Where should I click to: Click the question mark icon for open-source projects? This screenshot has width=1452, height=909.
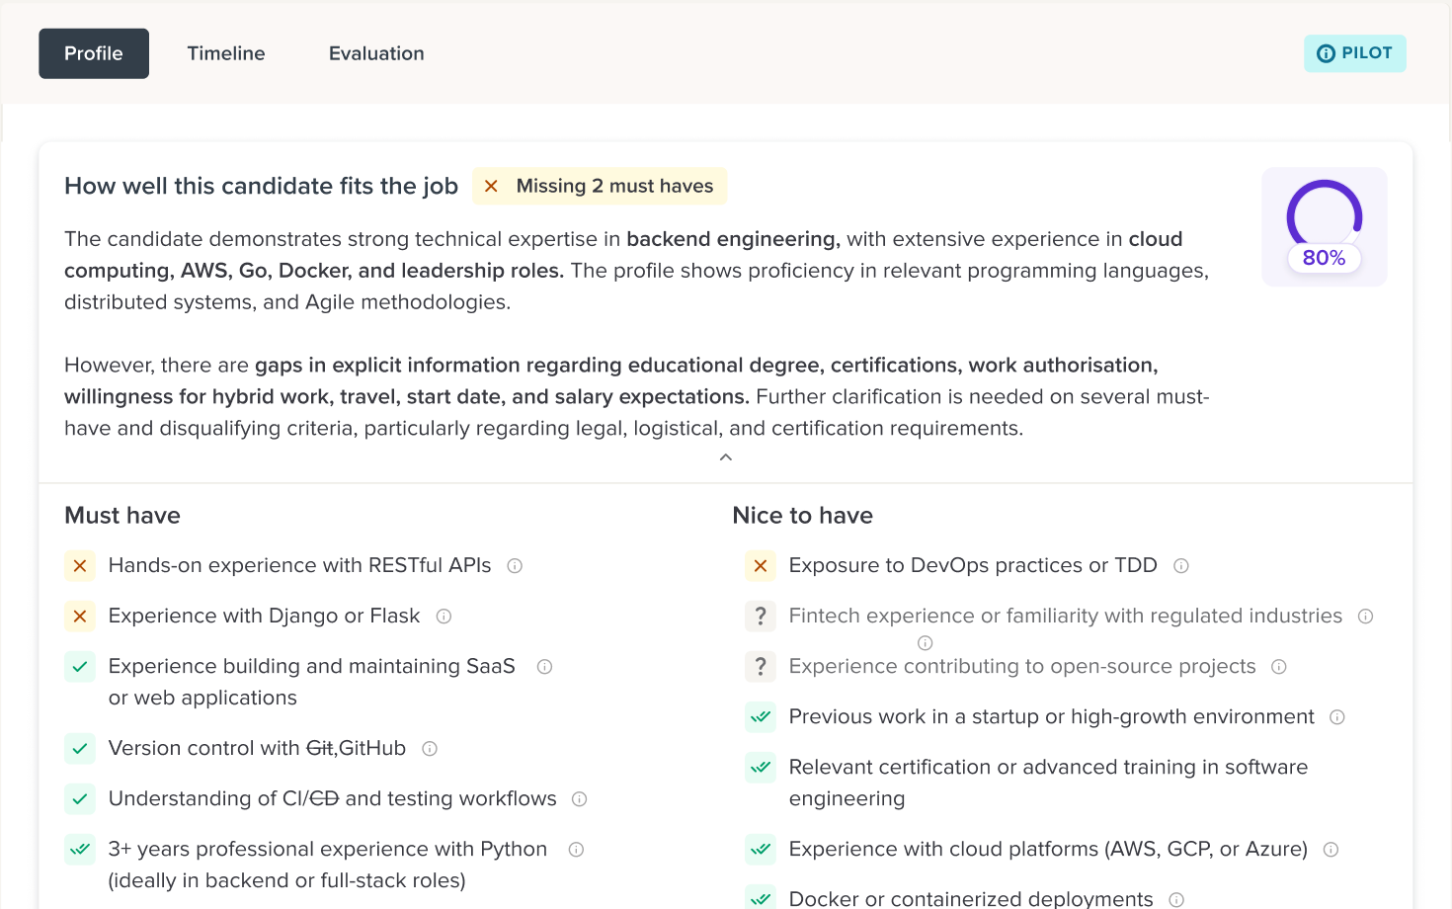761,667
